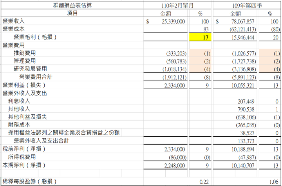282x186 pixels.
Task: Select the yellow highlighted cell 17
Action: [200, 37]
